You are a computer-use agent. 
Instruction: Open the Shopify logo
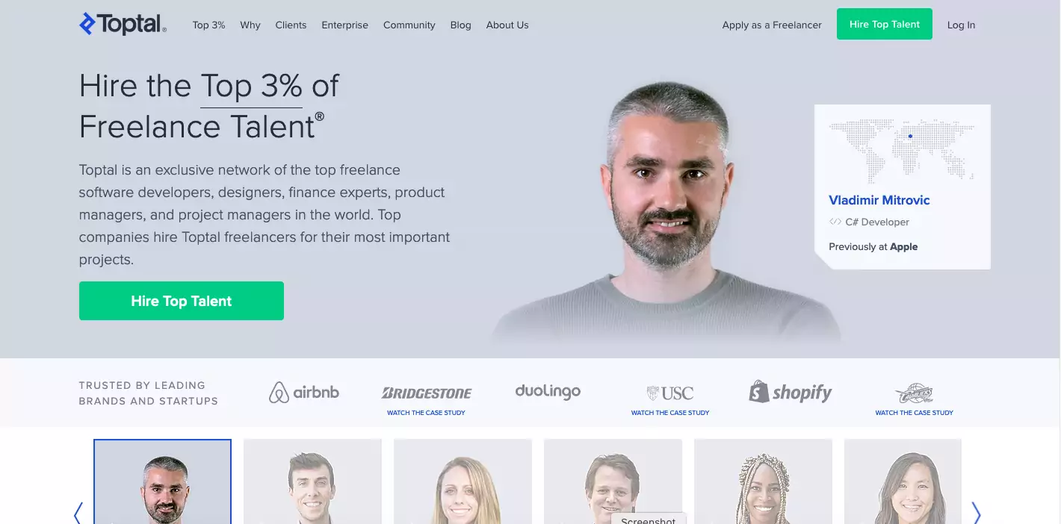point(791,392)
